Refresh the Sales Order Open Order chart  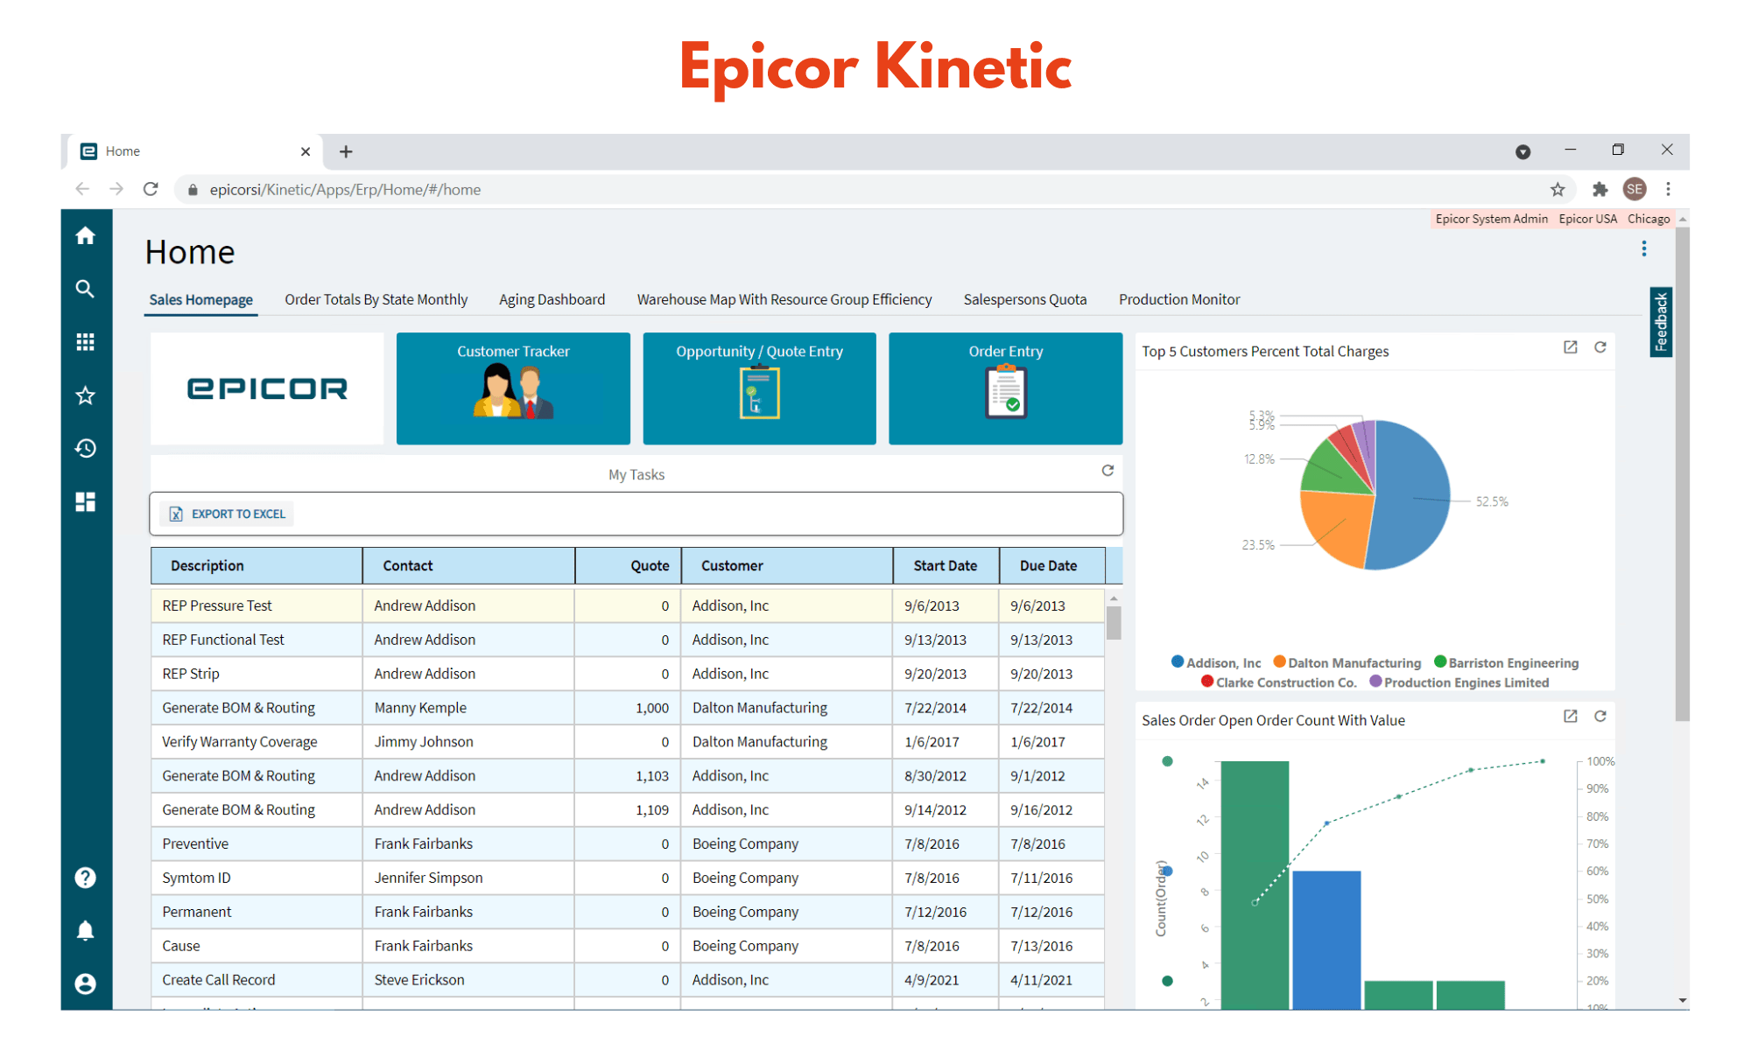point(1600,717)
